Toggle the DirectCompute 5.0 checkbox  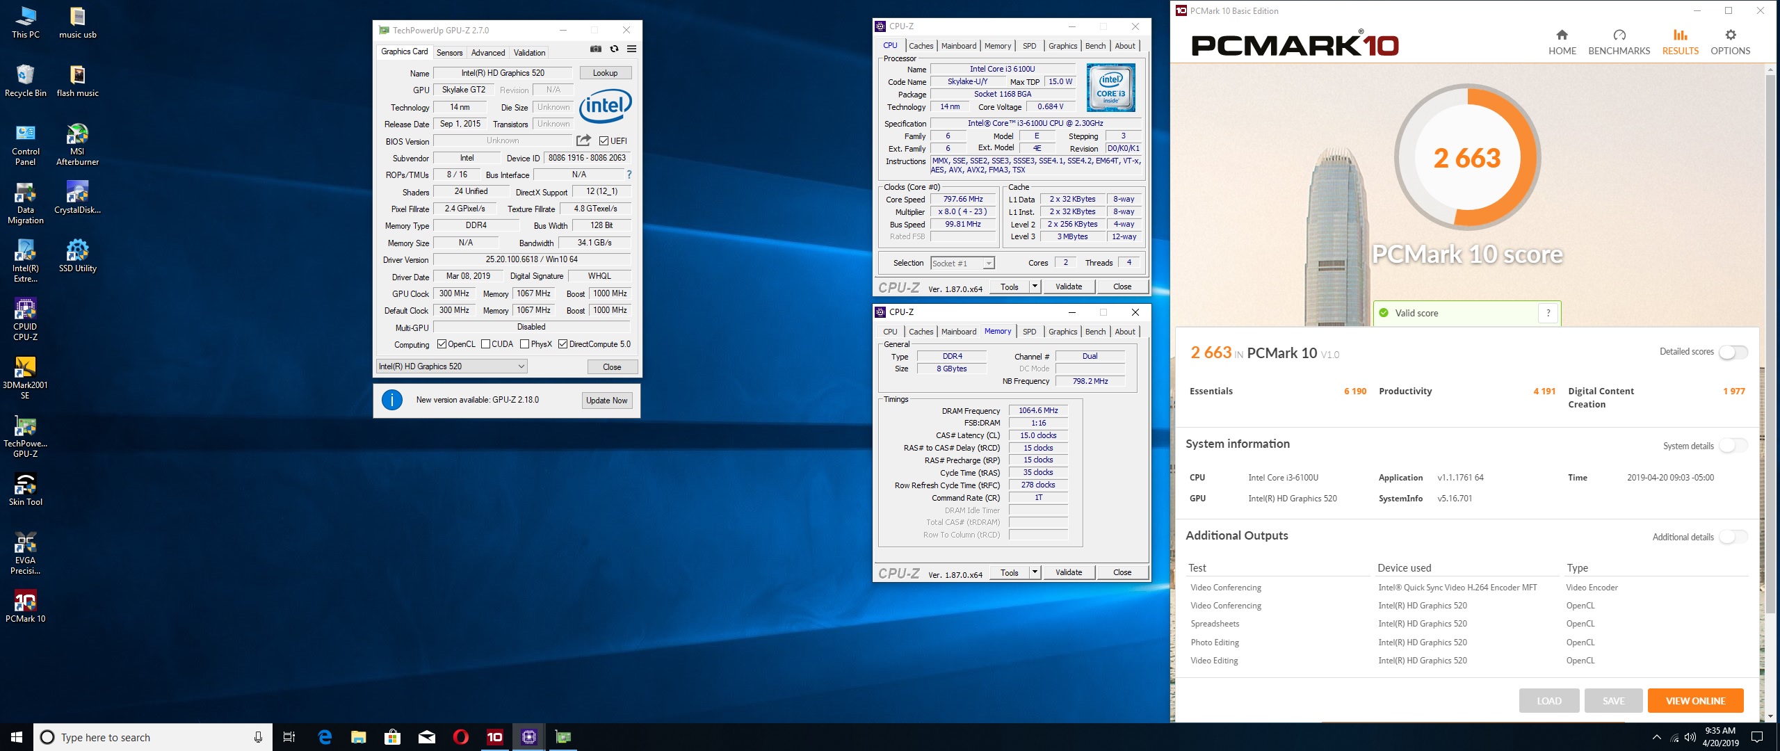(x=563, y=344)
